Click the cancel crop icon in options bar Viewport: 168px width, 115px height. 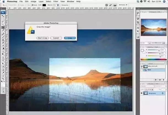107,5
